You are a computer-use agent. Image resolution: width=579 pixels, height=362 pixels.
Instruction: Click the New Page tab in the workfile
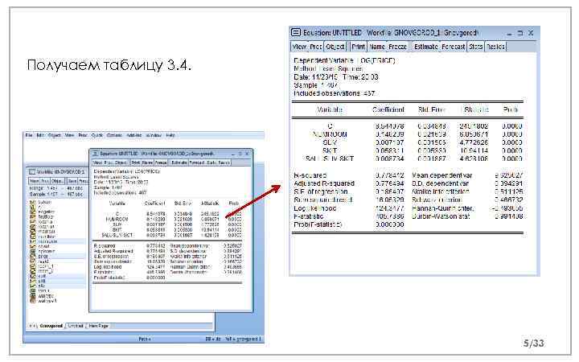pyautogui.click(x=98, y=326)
